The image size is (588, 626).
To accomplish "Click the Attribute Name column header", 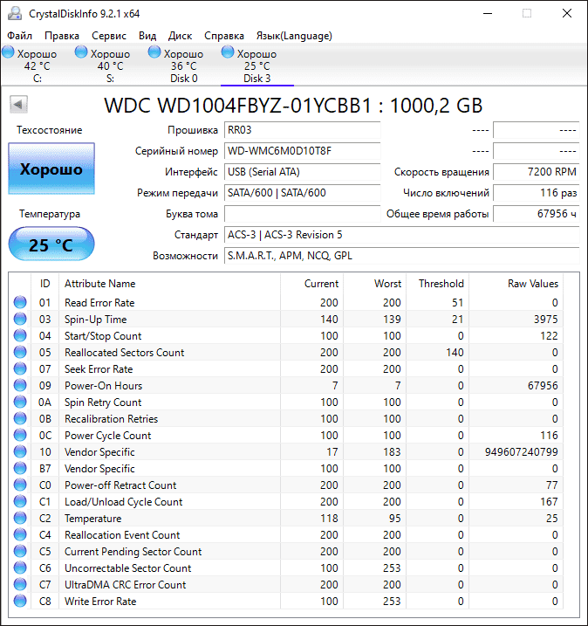I will pyautogui.click(x=100, y=284).
